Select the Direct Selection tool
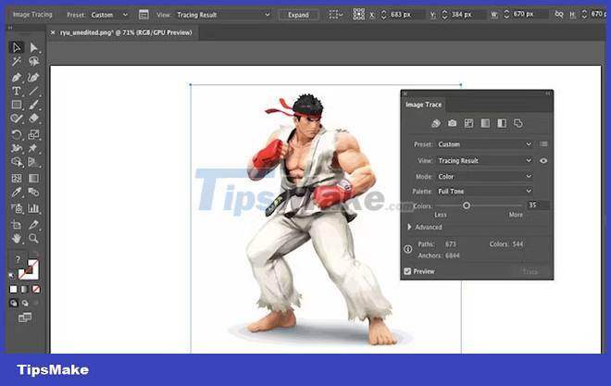This screenshot has height=386, width=611. pos(34,47)
